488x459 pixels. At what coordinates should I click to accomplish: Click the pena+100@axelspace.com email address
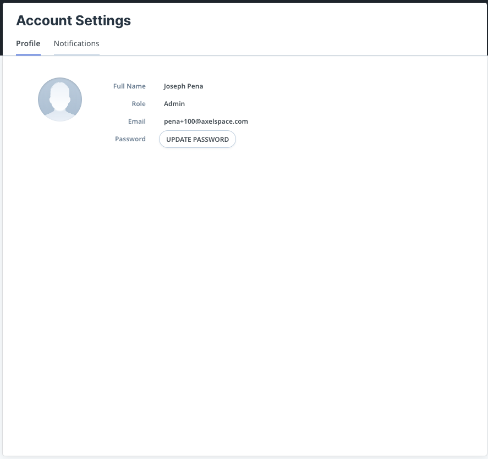pyautogui.click(x=206, y=121)
